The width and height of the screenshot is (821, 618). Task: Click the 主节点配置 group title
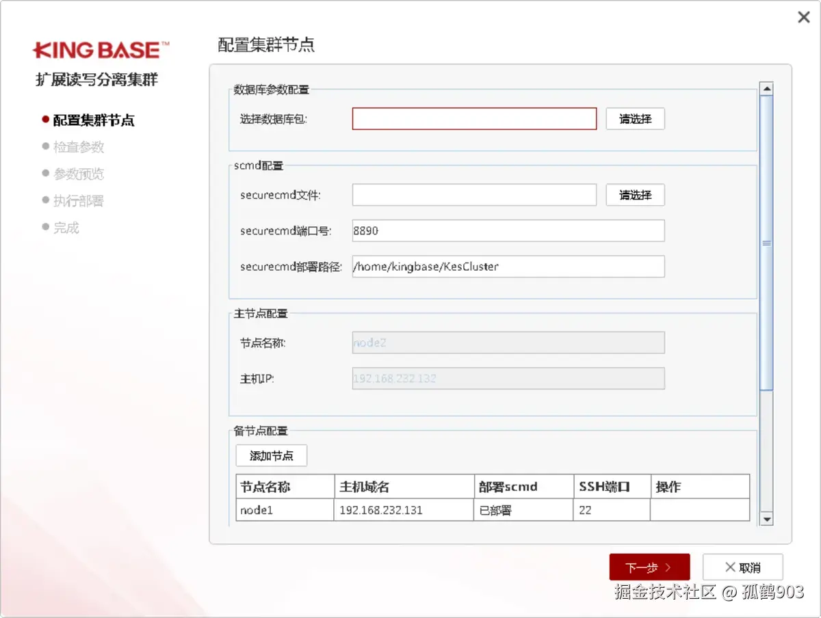tap(261, 314)
